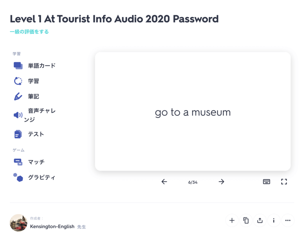Viewport: 305px width, 241px height.
Task: Click the 一級の評価をする rating link
Action: (x=29, y=32)
